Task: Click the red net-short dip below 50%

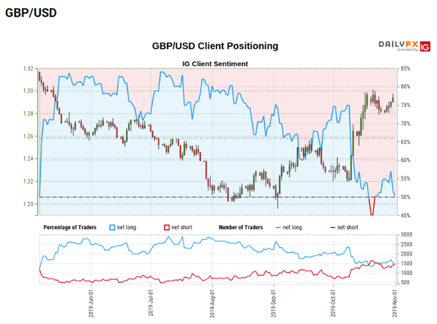Action: [x=372, y=206]
